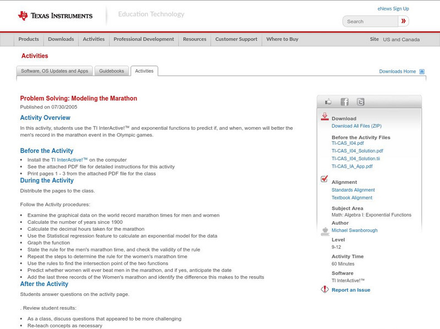Open the Products menu

click(29, 39)
